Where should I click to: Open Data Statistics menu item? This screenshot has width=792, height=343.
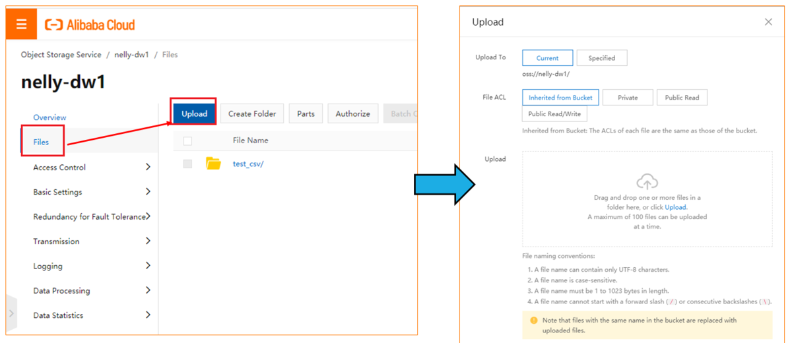[58, 315]
